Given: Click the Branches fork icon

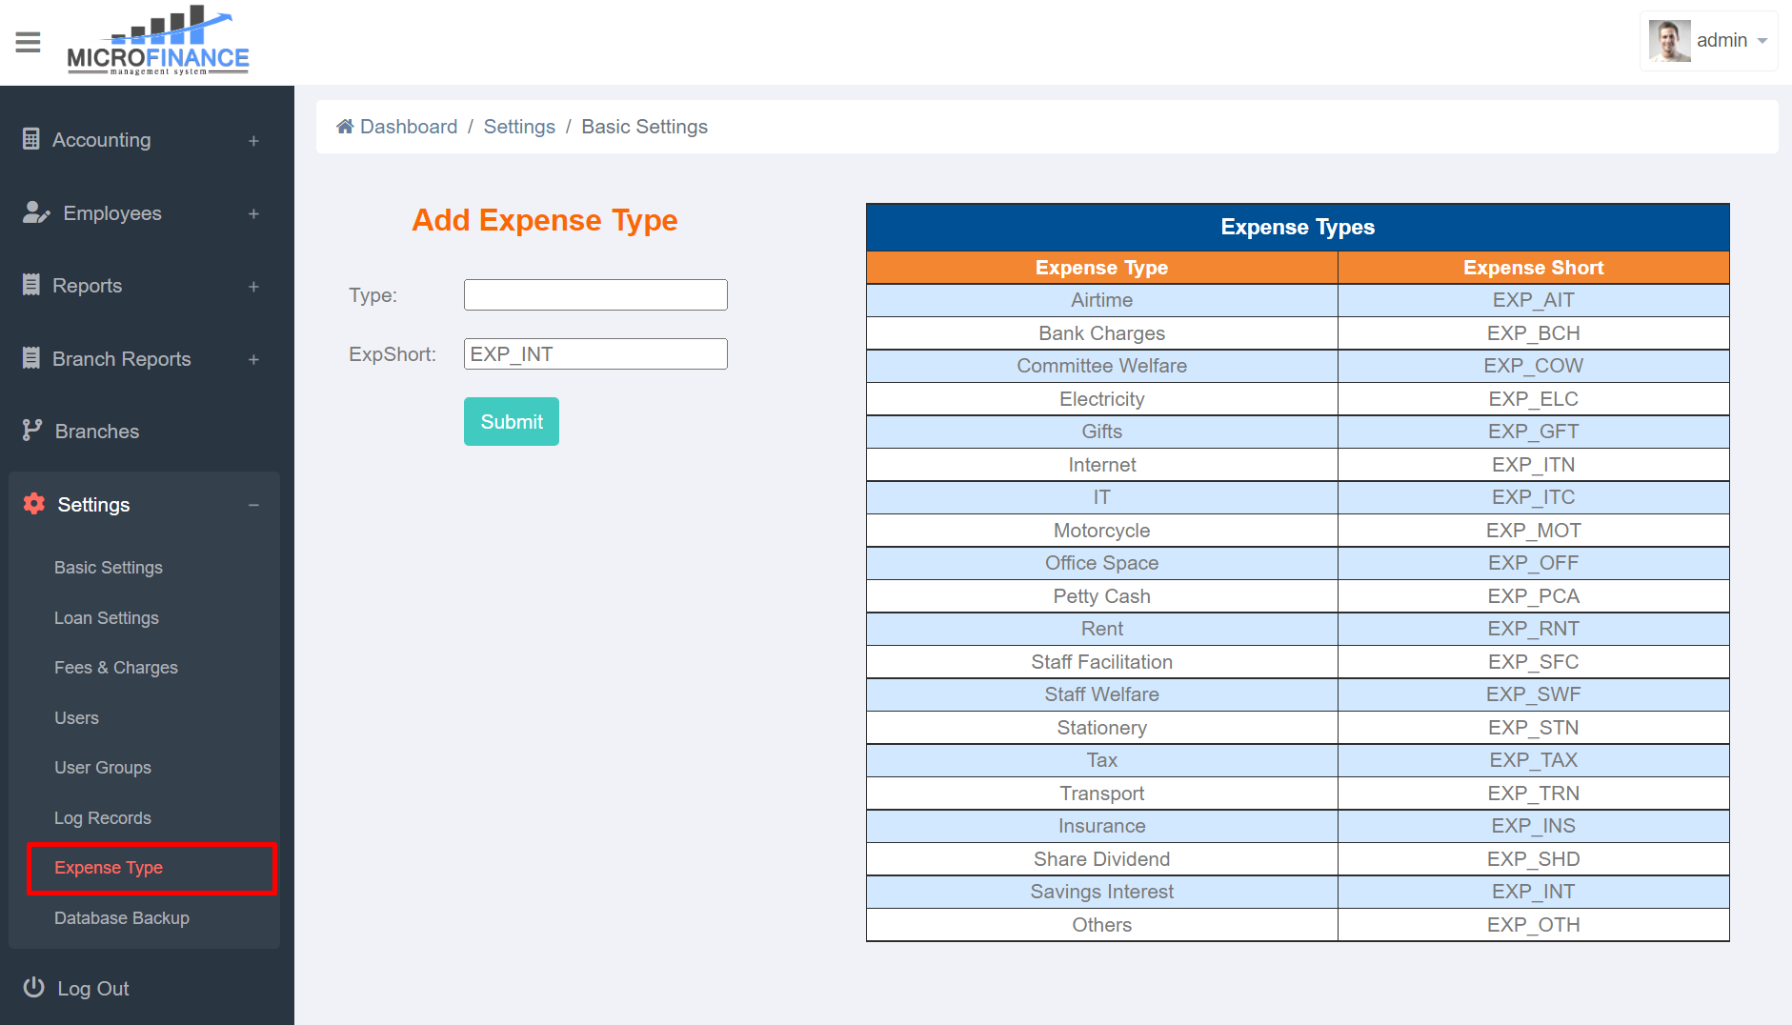Looking at the screenshot, I should pyautogui.click(x=32, y=431).
